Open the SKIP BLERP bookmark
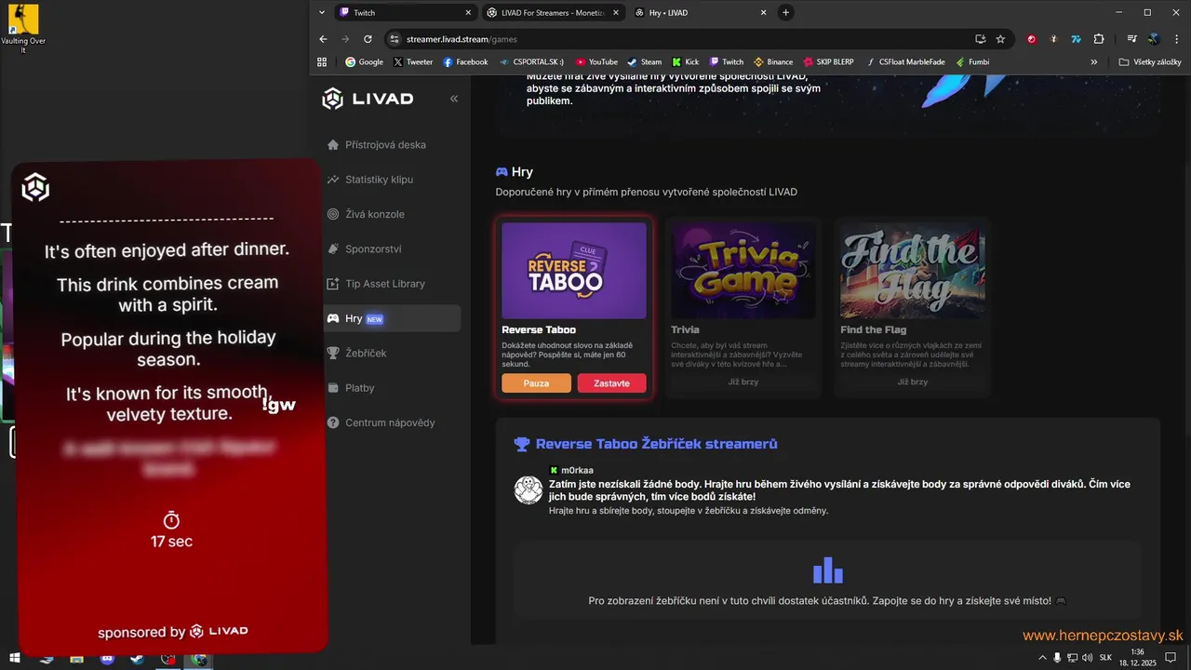Viewport: 1191px width, 670px height. coord(828,62)
